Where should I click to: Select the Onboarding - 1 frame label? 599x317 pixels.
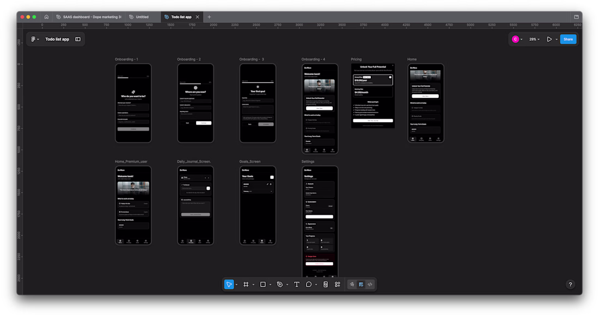pyautogui.click(x=126, y=59)
